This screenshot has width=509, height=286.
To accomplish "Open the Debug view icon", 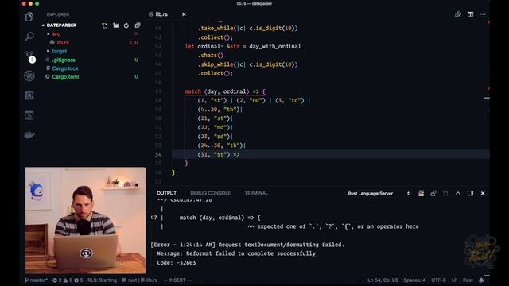I will tap(29, 76).
